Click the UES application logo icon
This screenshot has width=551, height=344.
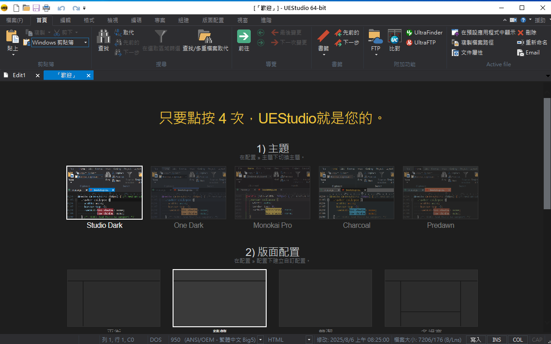point(5,8)
